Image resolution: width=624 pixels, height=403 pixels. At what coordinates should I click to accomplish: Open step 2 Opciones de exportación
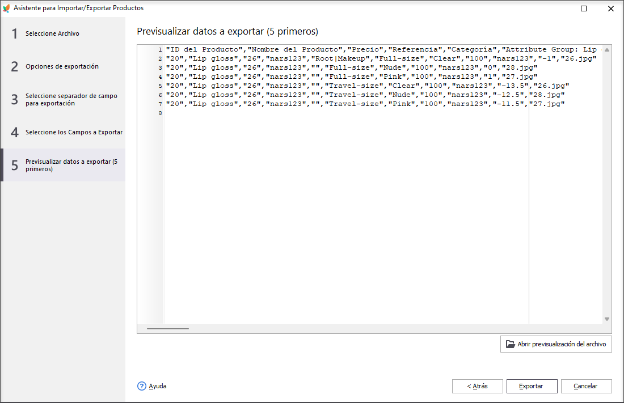pos(62,66)
